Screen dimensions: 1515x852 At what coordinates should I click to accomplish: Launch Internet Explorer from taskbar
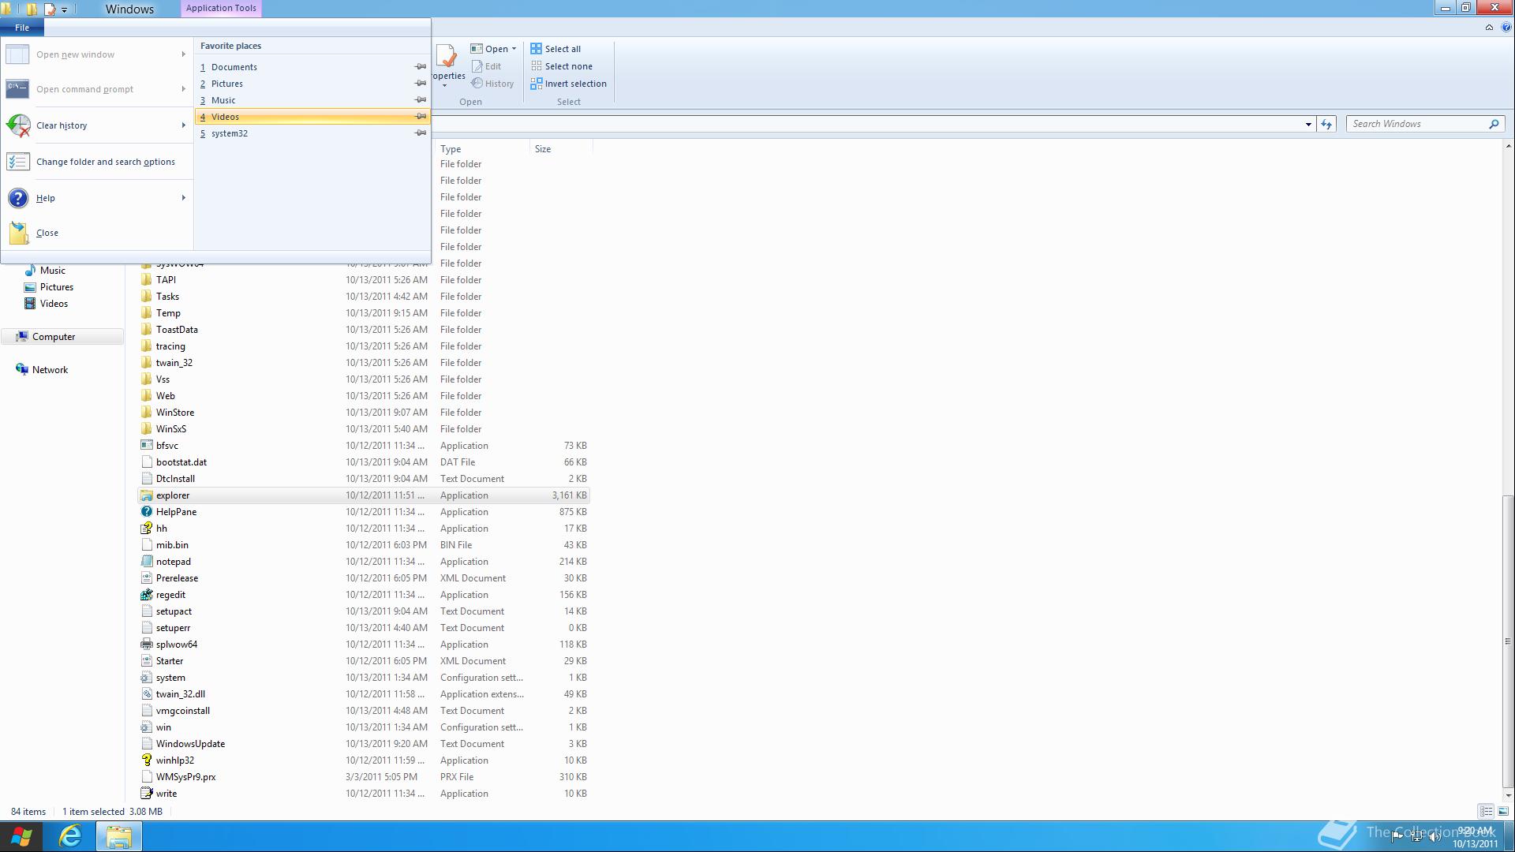(70, 836)
